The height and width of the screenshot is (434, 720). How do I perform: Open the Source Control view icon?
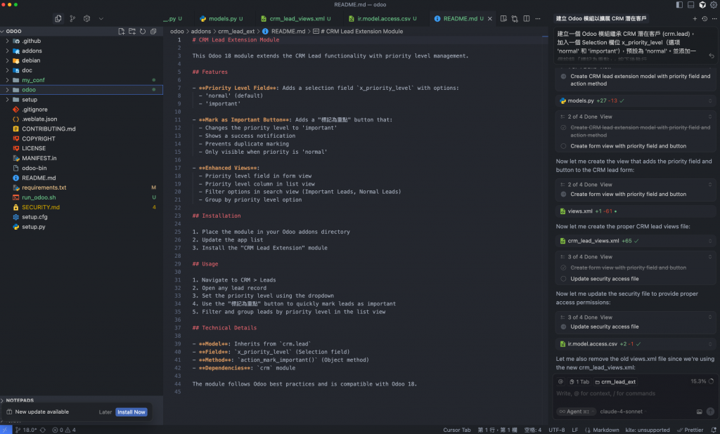tap(72, 19)
